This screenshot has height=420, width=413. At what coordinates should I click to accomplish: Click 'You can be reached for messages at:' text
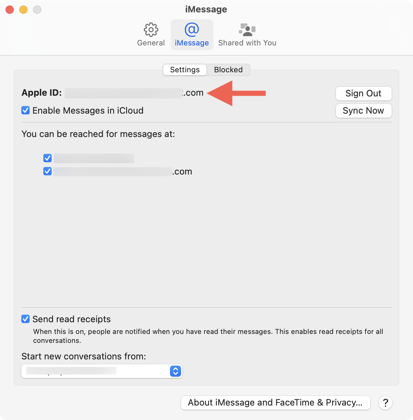click(x=98, y=134)
